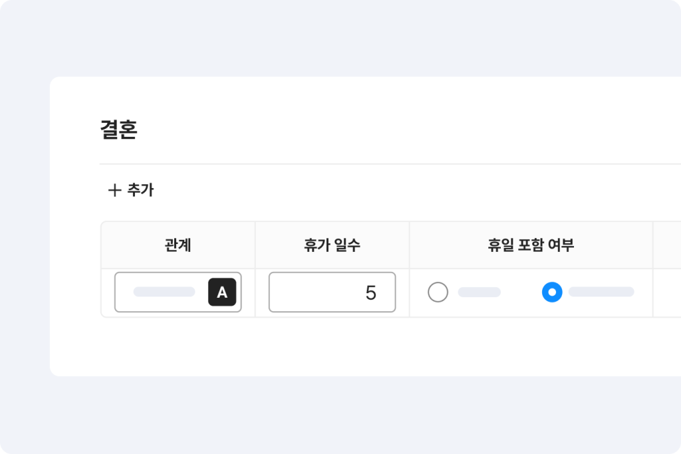This screenshot has width=681, height=454.
Task: Click the 관계 column header
Action: point(178,245)
